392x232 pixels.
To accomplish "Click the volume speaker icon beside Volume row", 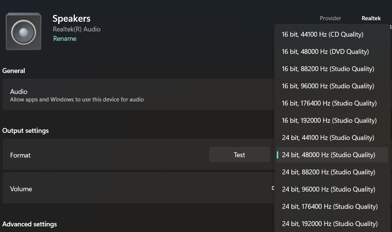I will tap(273, 188).
